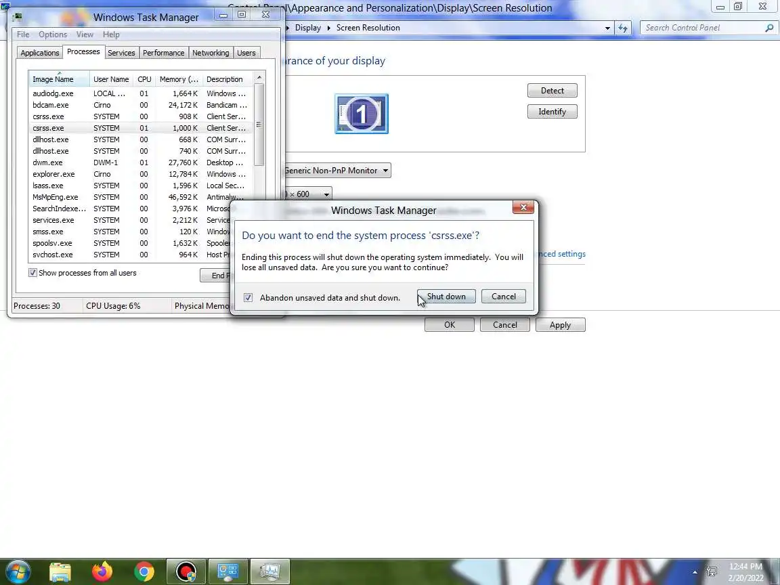Select the svchost.exe process row
Viewport: 780px width, 585px height.
(x=129, y=255)
